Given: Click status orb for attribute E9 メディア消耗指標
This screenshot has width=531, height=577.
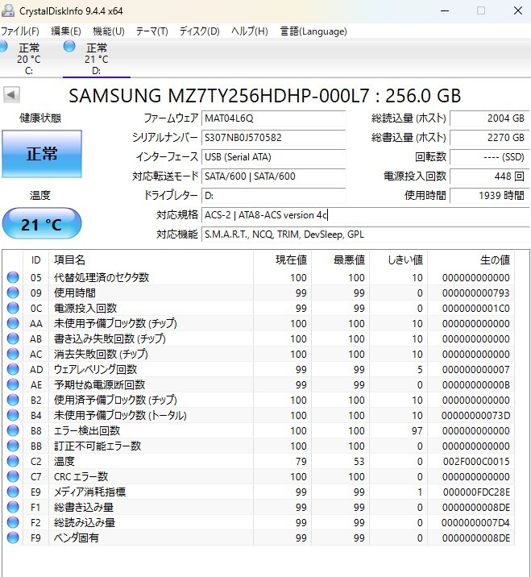Looking at the screenshot, I should pos(13,492).
